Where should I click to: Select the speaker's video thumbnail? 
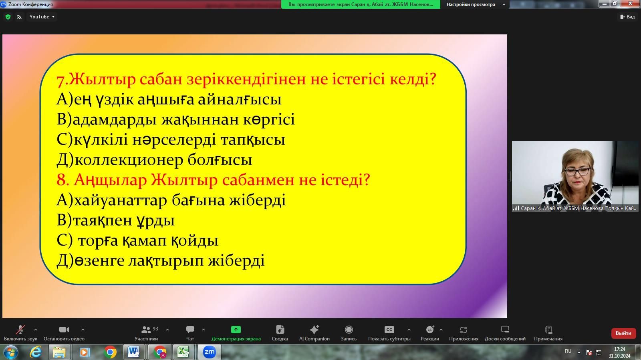pyautogui.click(x=575, y=176)
